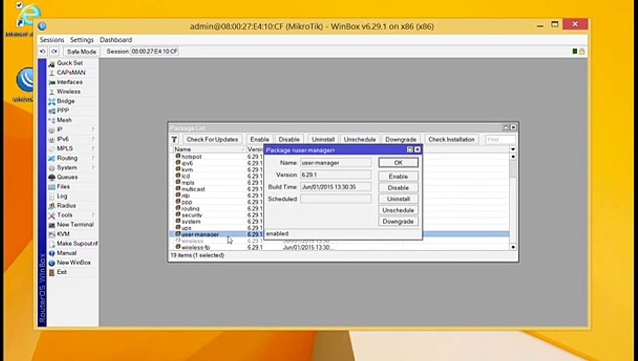Open the Mesh menu entry

(64, 120)
